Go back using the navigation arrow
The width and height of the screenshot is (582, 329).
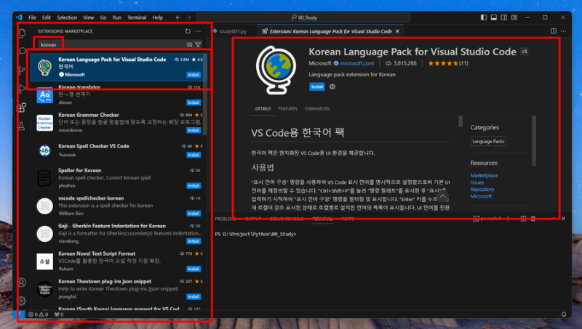pos(178,17)
